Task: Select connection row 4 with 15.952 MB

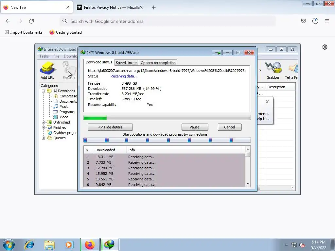Action: tap(164, 174)
